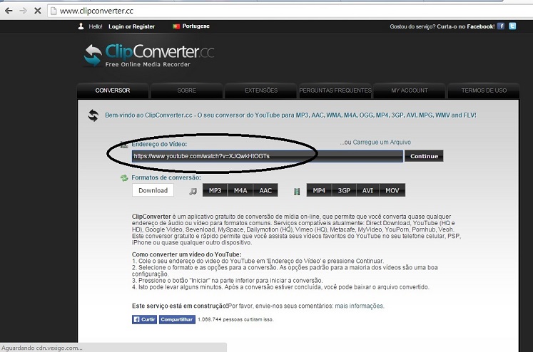Click the video URL input field
Image resolution: width=533 pixels, height=352 pixels.
click(267, 156)
